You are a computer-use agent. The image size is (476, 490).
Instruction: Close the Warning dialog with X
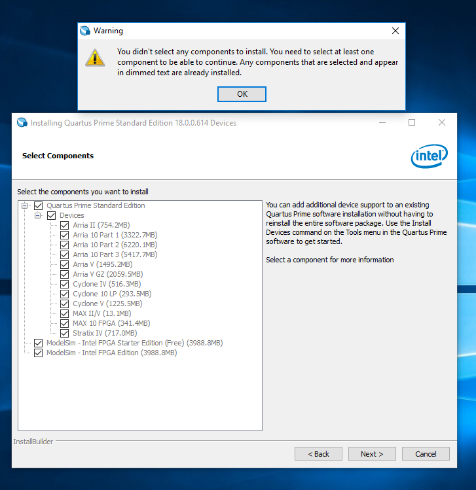click(x=395, y=31)
